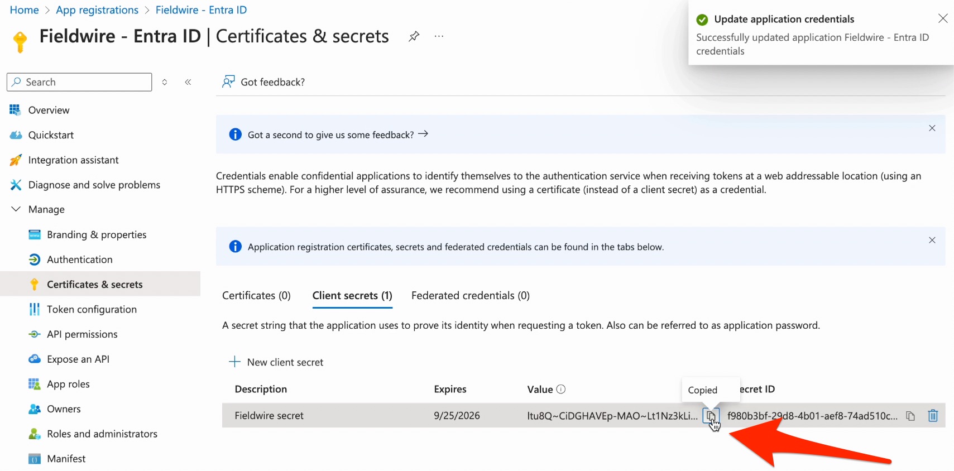The height and width of the screenshot is (471, 954).
Task: Go to Fieldwire - Entra ID breadcrumb
Action: [201, 10]
